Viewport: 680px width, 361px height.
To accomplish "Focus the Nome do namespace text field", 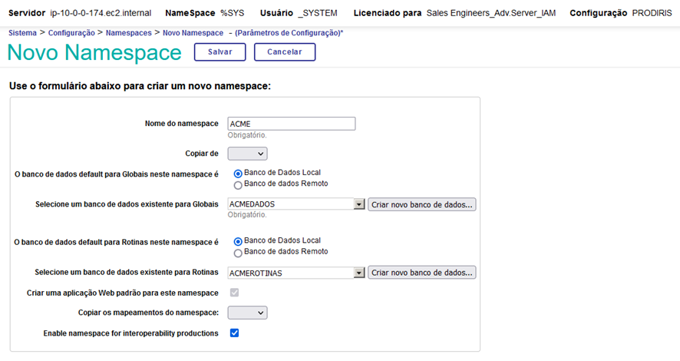I will [x=291, y=124].
